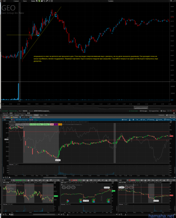Switch to the MarketWatch tab
This screenshot has width=176, height=218.
click(x=29, y=115)
